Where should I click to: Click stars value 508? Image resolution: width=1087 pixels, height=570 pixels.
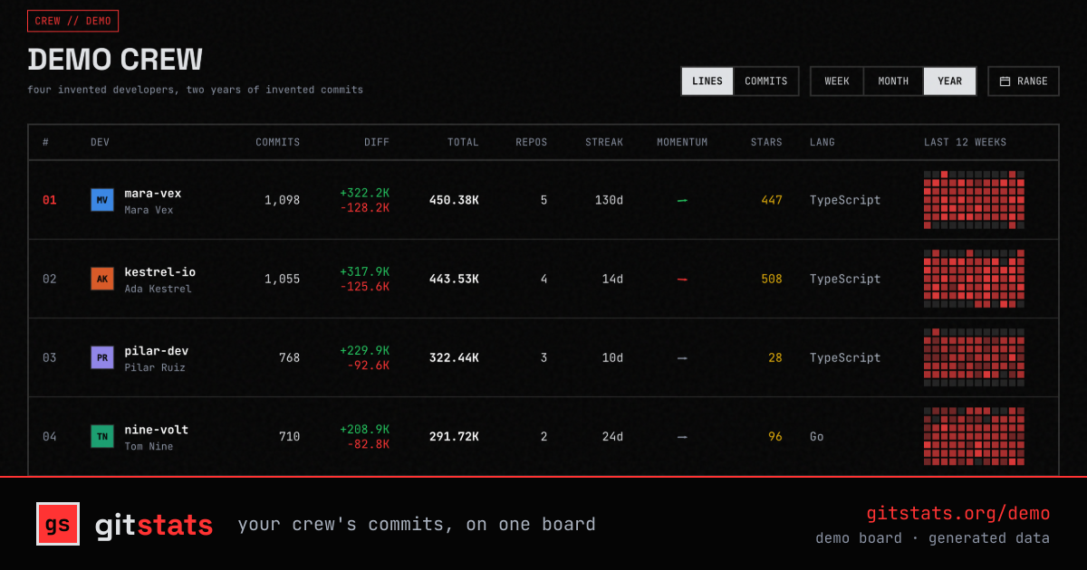pos(772,279)
